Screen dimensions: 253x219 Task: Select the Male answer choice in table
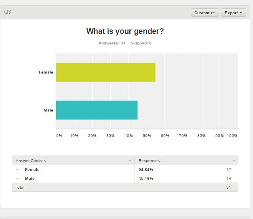(30, 179)
